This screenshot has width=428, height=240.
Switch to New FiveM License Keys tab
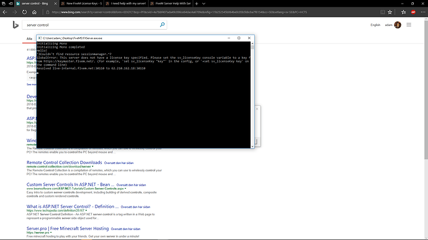tap(81, 4)
